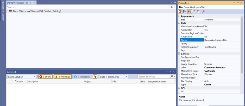Sort Error List by Project column

(97, 81)
